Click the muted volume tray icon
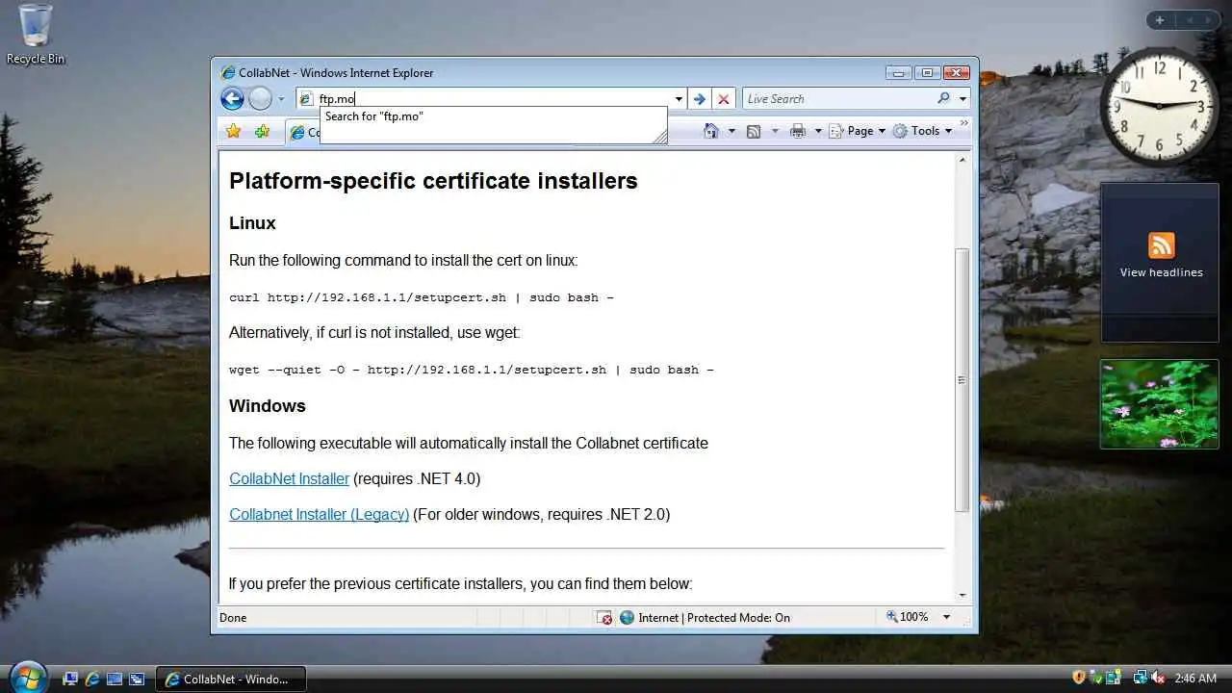This screenshot has width=1232, height=693. point(1158,678)
